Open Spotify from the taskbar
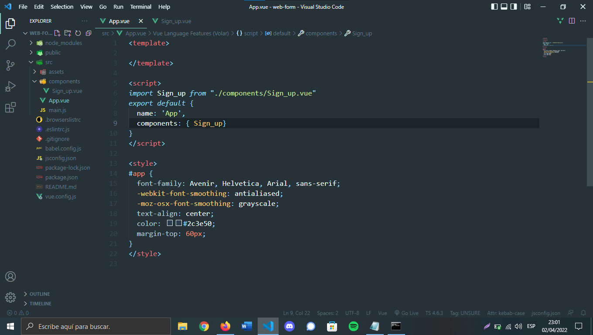Viewport: 593px width, 335px height. [x=354, y=326]
